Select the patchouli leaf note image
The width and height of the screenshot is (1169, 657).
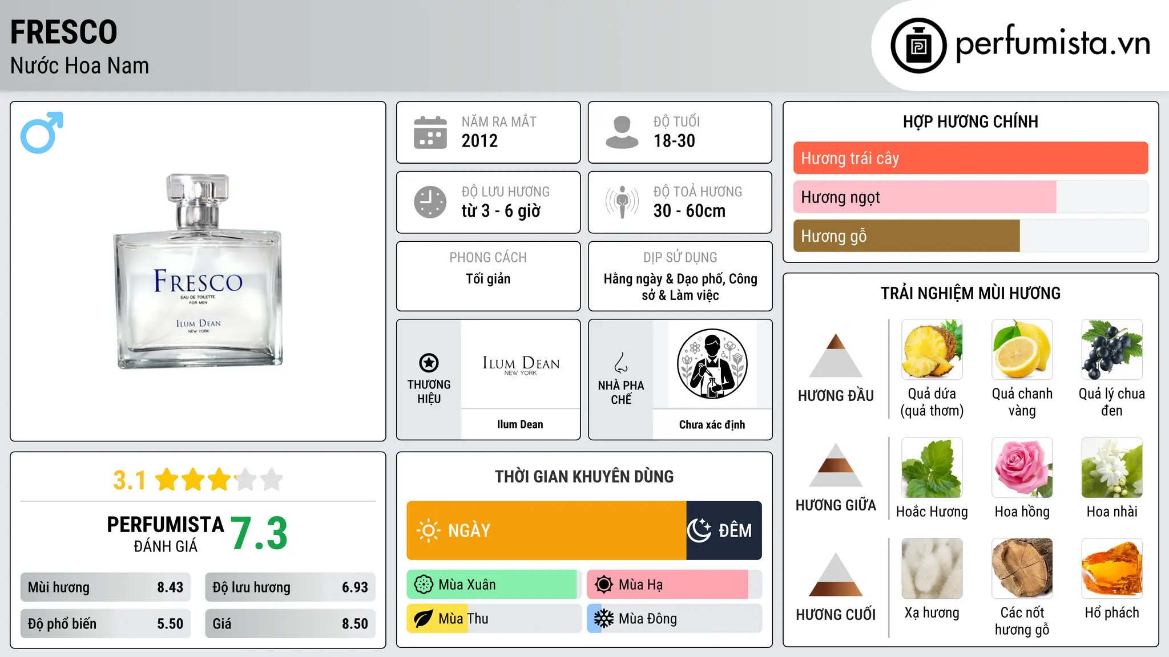[932, 468]
